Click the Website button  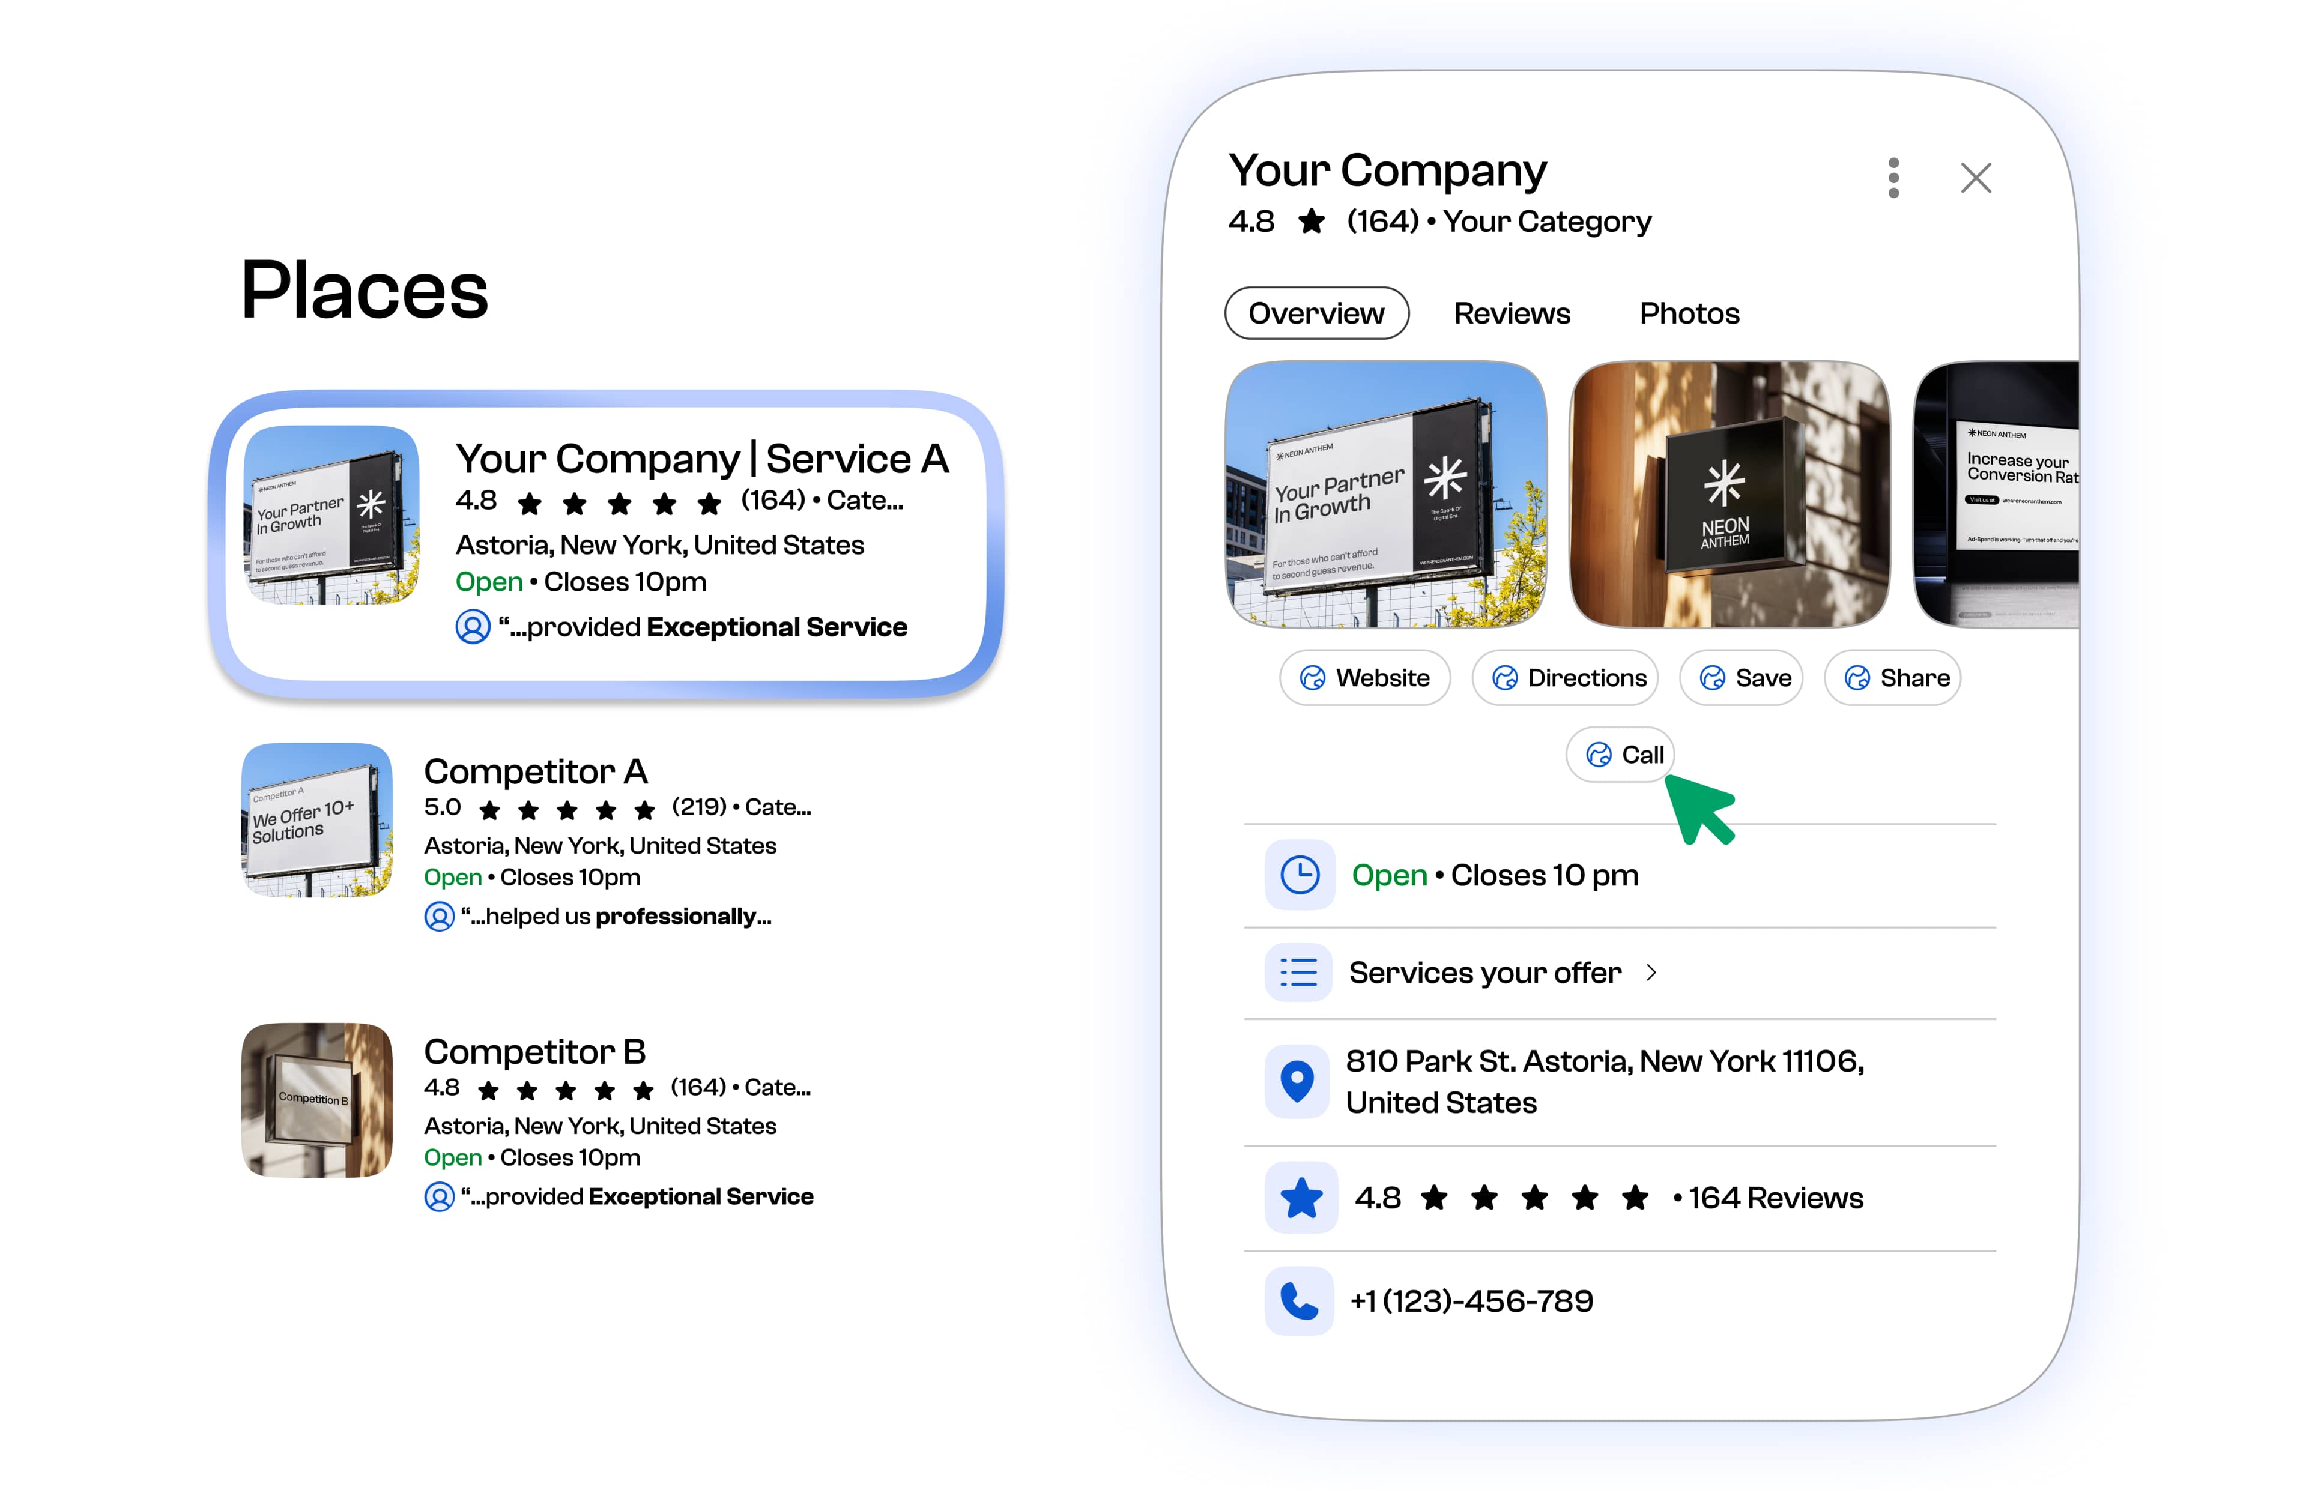tap(1364, 677)
